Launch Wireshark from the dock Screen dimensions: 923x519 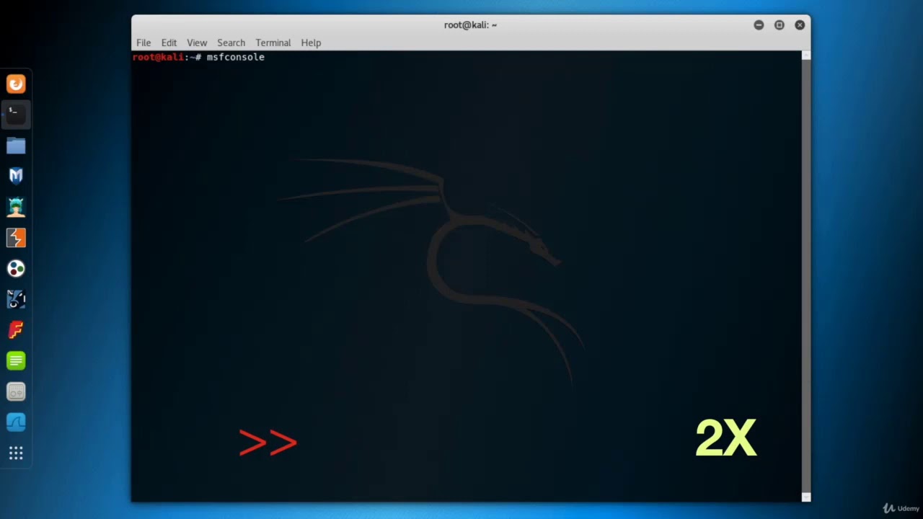pos(16,422)
